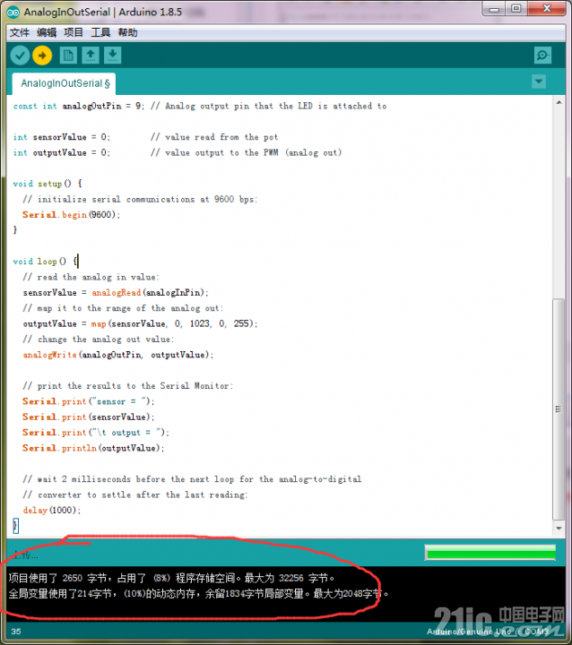Close the Arduino window
Viewport: 572px width, 645px height.
pyautogui.click(x=547, y=9)
